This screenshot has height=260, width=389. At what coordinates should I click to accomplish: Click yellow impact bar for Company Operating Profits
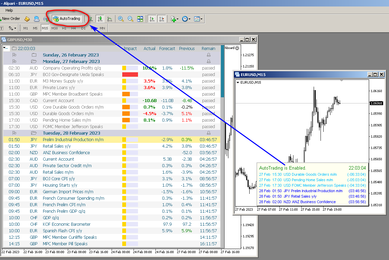[124, 68]
